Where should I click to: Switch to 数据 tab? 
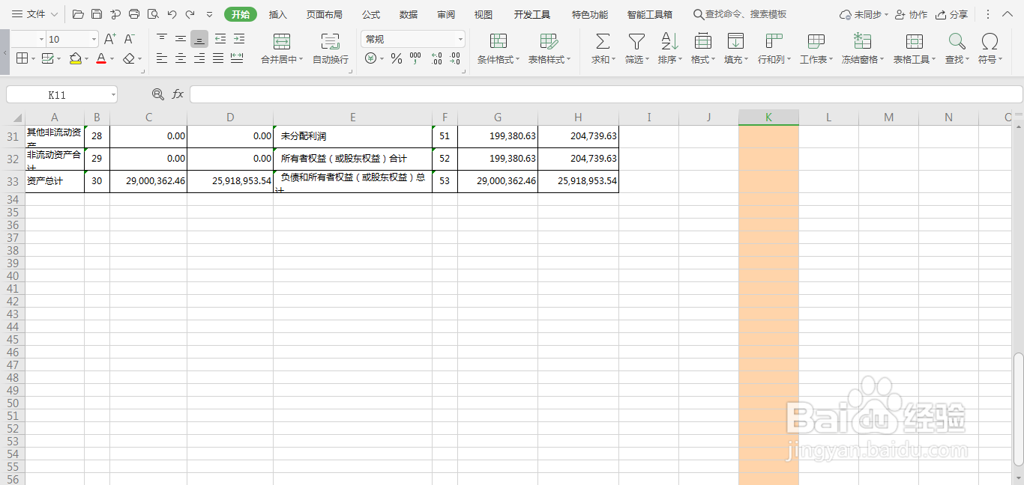tap(409, 14)
